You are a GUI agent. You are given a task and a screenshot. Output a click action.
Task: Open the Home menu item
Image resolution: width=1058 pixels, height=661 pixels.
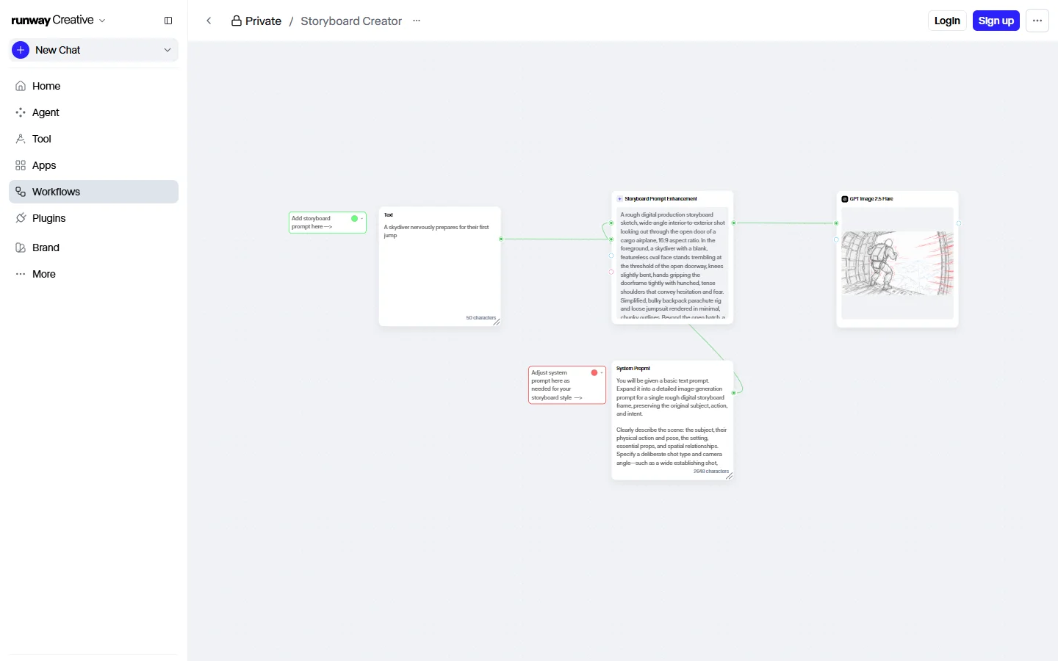[93, 86]
